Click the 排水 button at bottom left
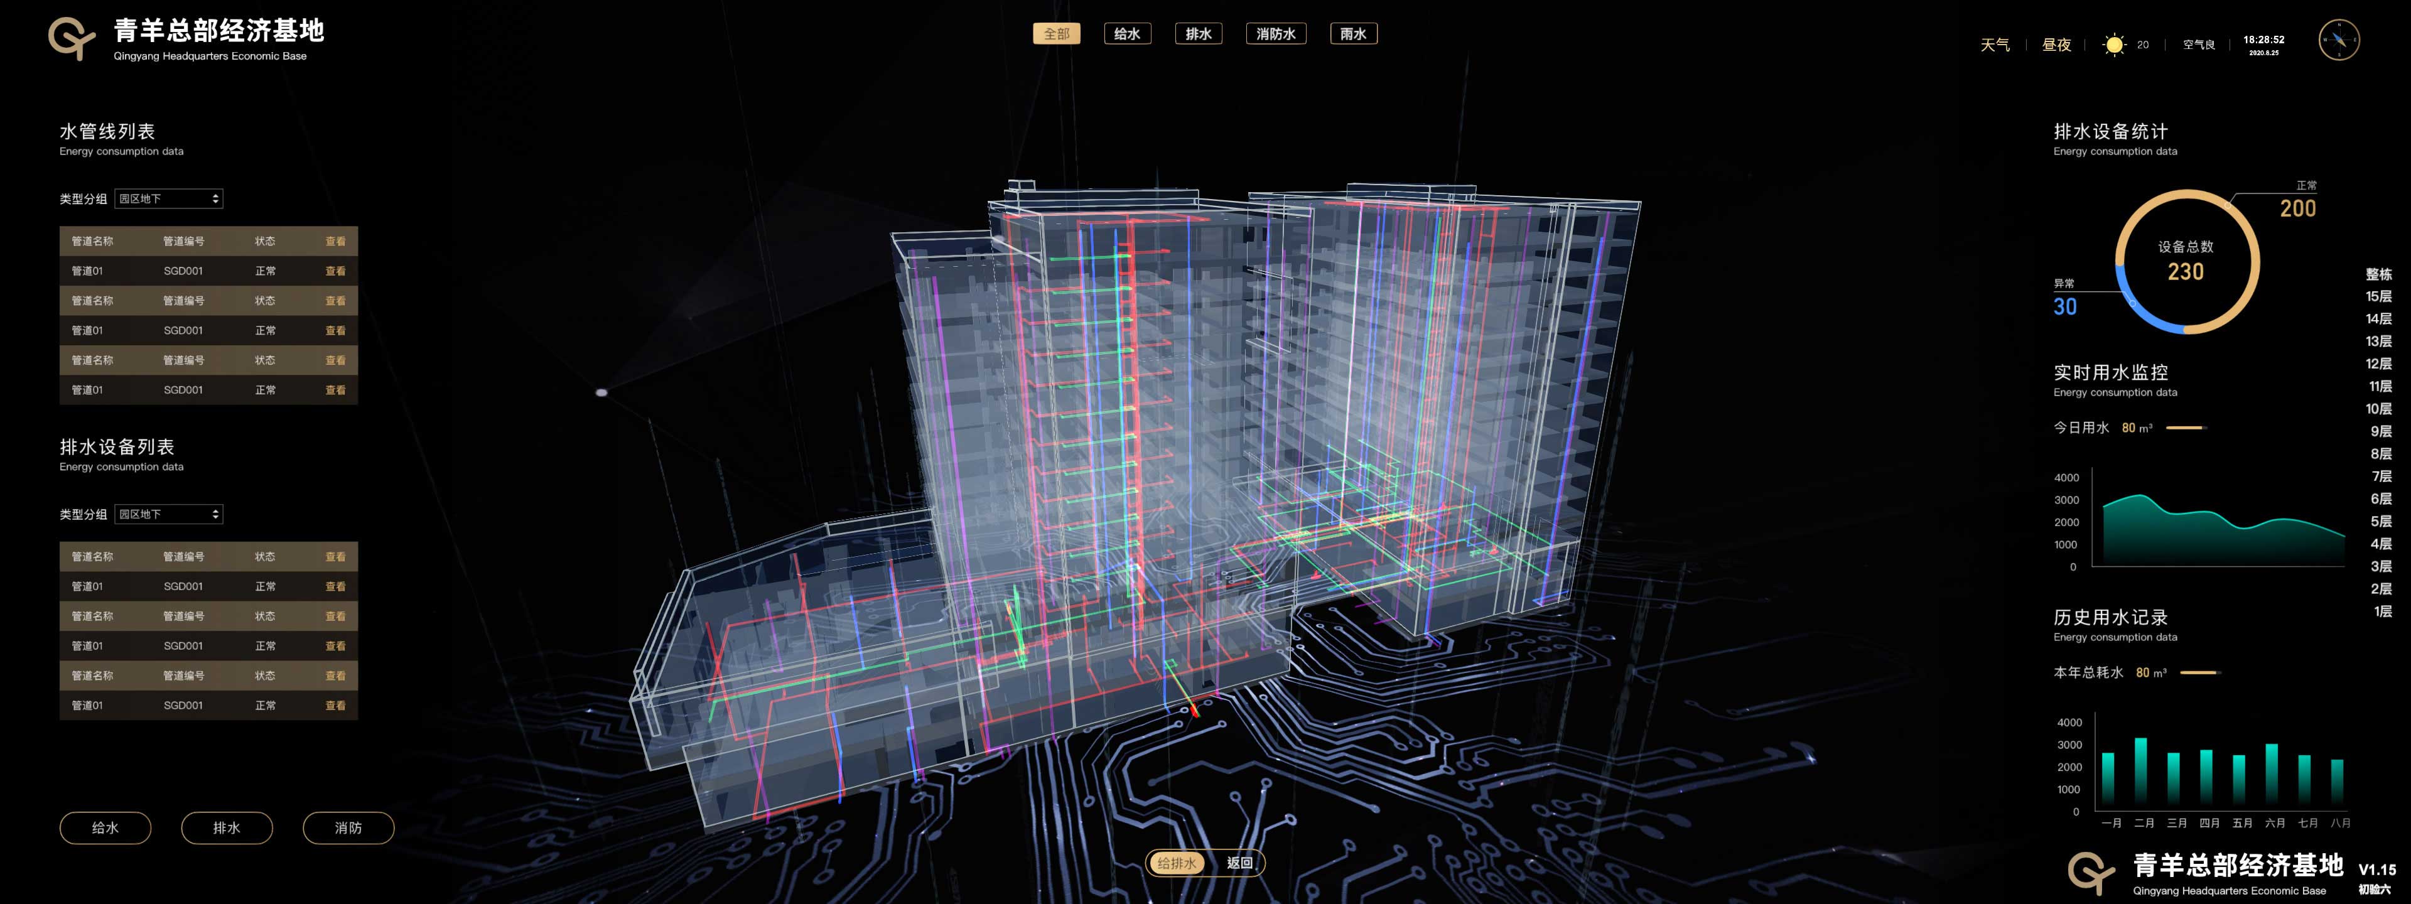Image resolution: width=2411 pixels, height=904 pixels. coord(227,827)
